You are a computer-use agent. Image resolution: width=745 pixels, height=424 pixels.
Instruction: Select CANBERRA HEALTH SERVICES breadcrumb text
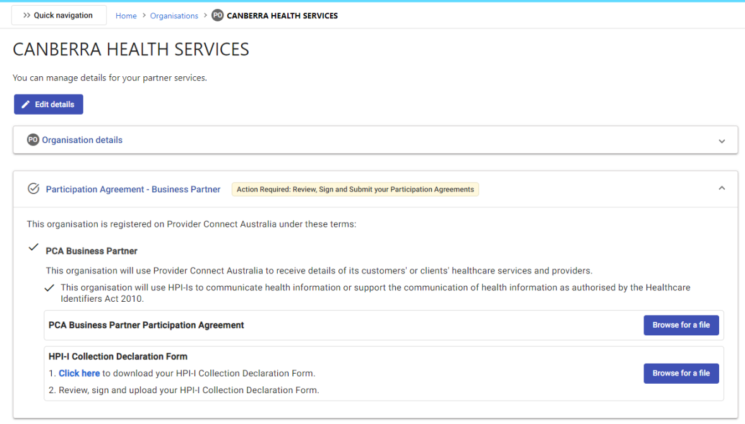282,16
